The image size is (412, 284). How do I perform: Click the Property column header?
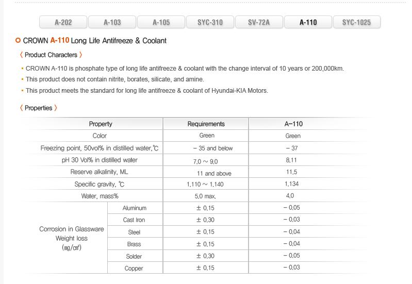100,124
